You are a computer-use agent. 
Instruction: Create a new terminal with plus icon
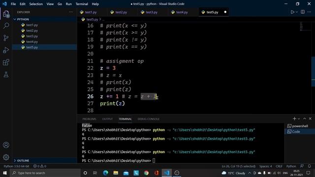pyautogui.click(x=294, y=119)
